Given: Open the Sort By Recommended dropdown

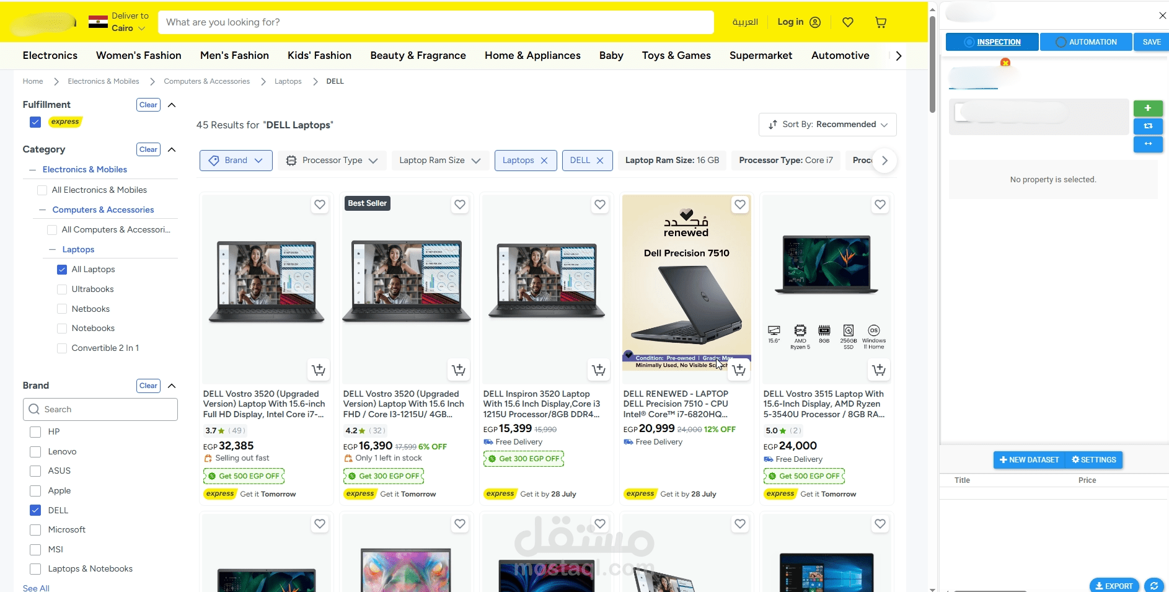Looking at the screenshot, I should click(827, 125).
